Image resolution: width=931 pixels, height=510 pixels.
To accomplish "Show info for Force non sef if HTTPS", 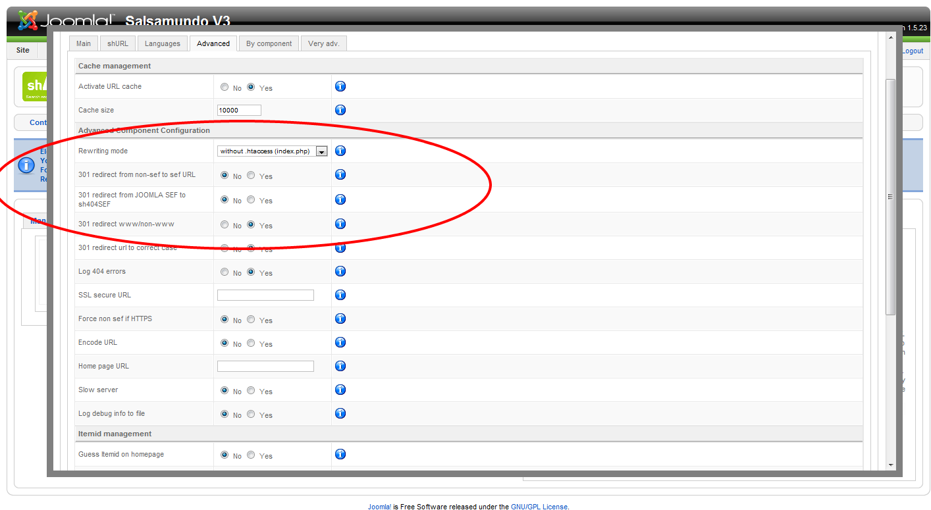I will (x=340, y=319).
